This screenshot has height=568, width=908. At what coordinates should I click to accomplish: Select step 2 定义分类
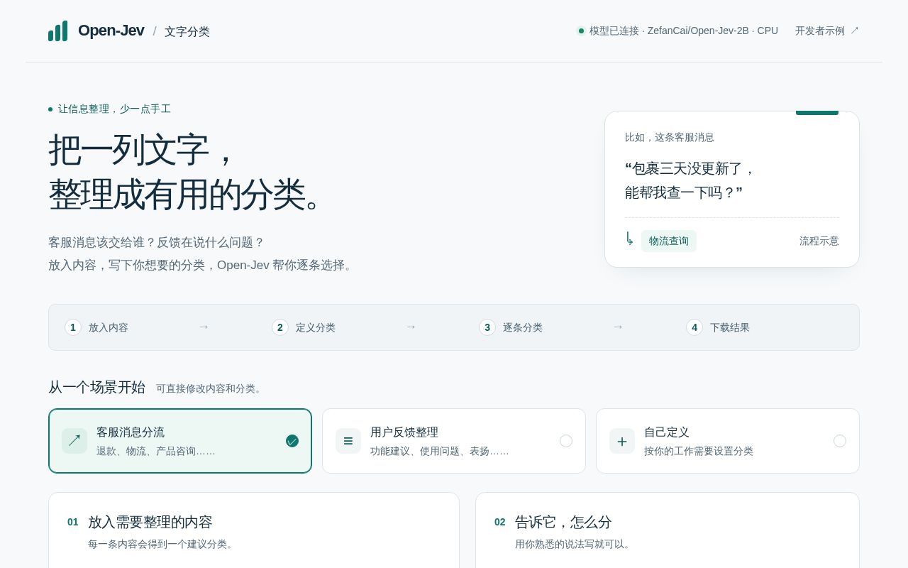304,327
